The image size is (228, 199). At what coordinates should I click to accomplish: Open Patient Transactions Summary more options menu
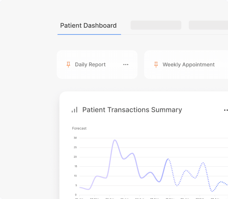click(226, 110)
